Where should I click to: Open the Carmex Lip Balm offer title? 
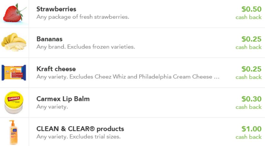tap(63, 99)
